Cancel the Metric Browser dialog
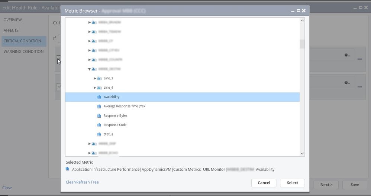371x196 pixels. 264,183
